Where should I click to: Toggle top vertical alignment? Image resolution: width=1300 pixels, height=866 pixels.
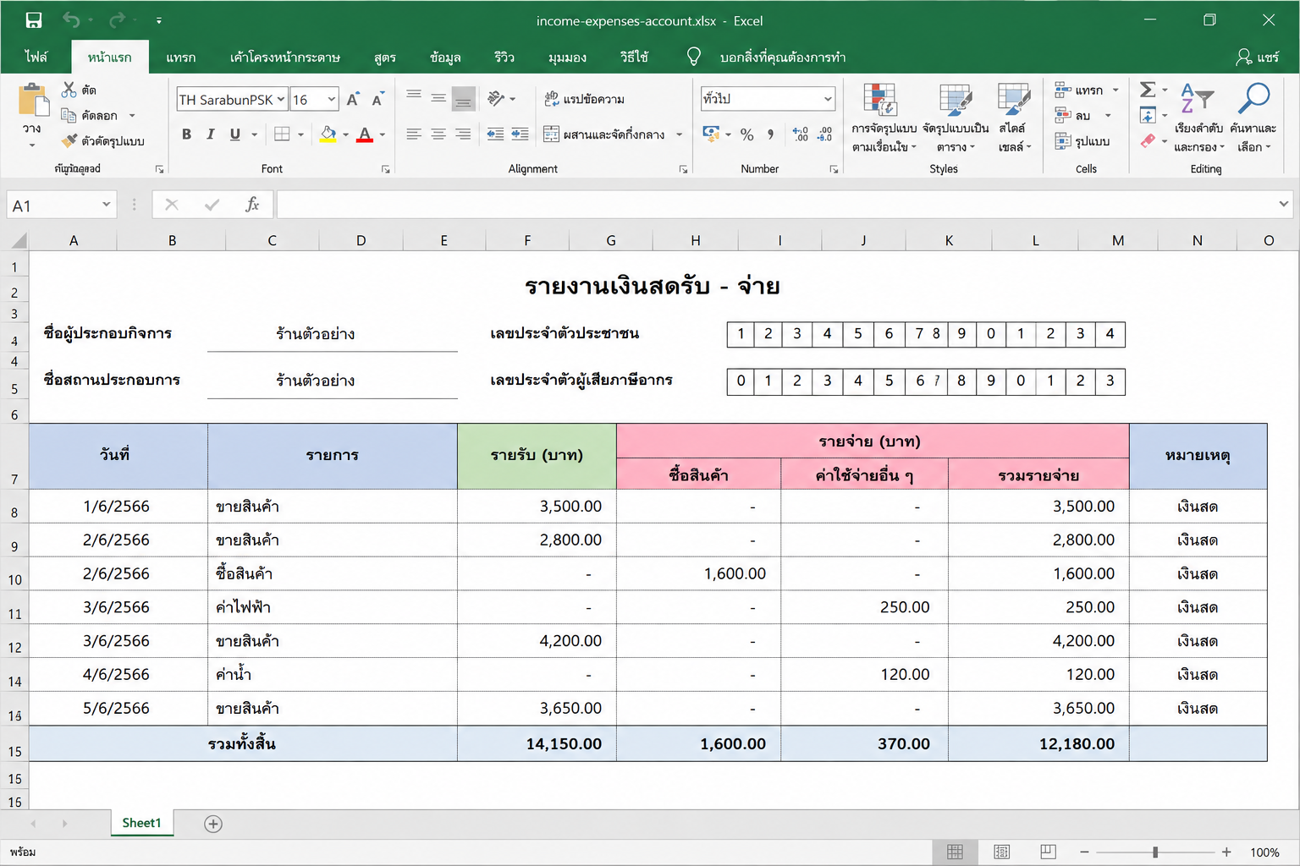414,97
